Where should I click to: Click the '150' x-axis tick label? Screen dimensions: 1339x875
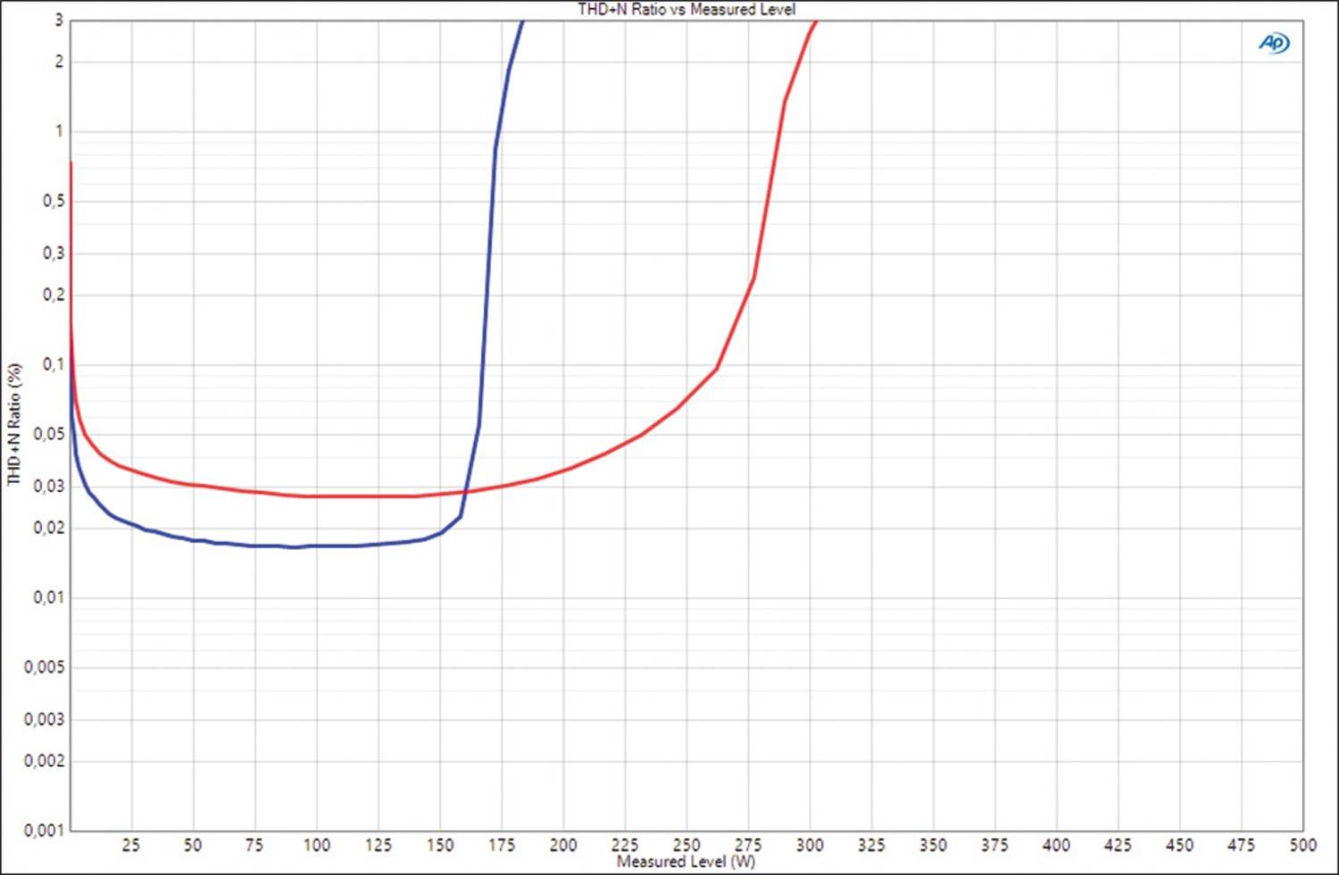tap(439, 845)
